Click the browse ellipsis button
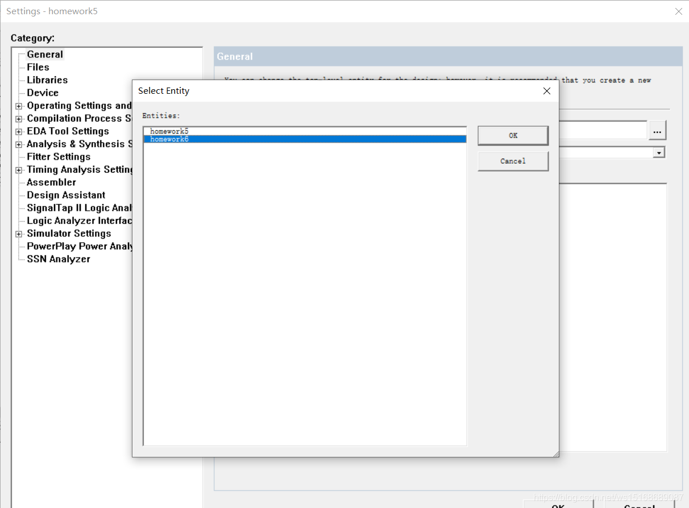 point(657,131)
